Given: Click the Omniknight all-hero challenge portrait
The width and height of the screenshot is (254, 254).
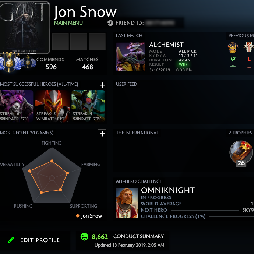Looking at the screenshot, I should coord(127,203).
